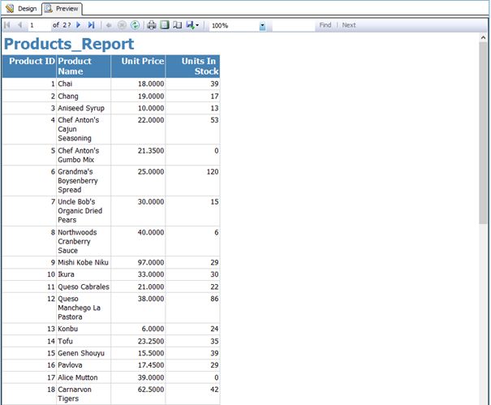Jump to the last report page
The height and width of the screenshot is (405, 491).
tap(91, 25)
